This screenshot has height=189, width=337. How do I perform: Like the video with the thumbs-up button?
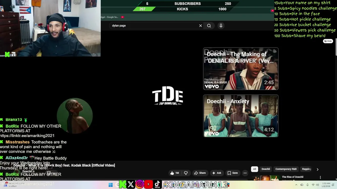175,173
